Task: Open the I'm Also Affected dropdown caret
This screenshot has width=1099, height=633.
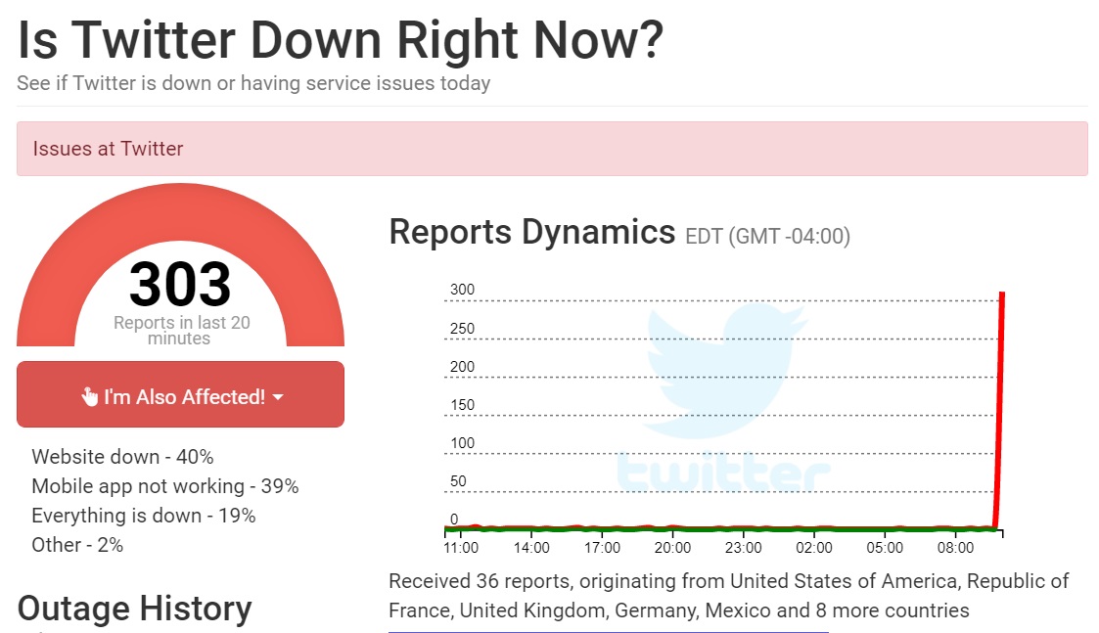Action: tap(278, 397)
